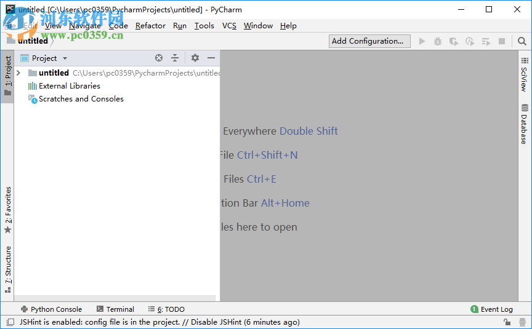Open the 2: Favorites side tab
532x329 pixels.
(8, 210)
